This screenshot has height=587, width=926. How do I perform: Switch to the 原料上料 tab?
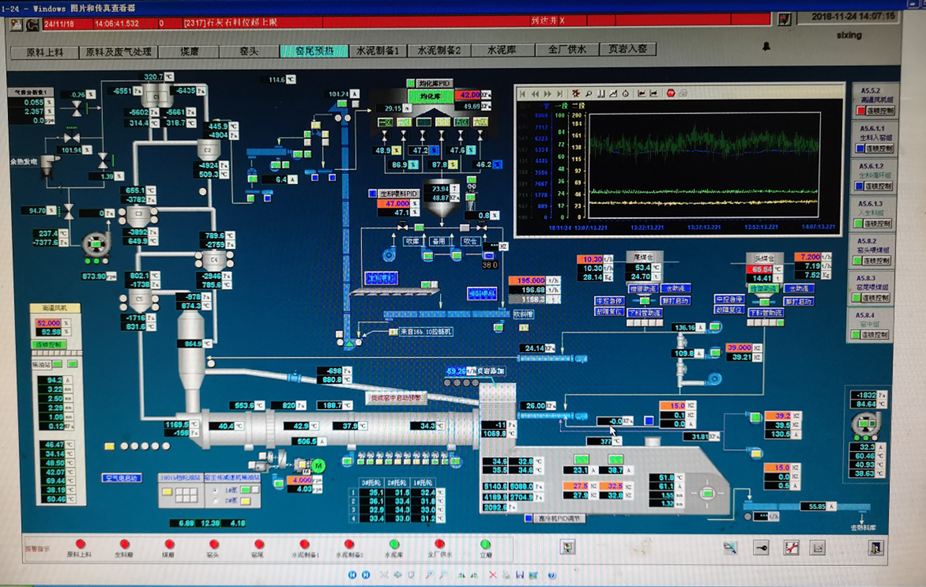coord(45,52)
